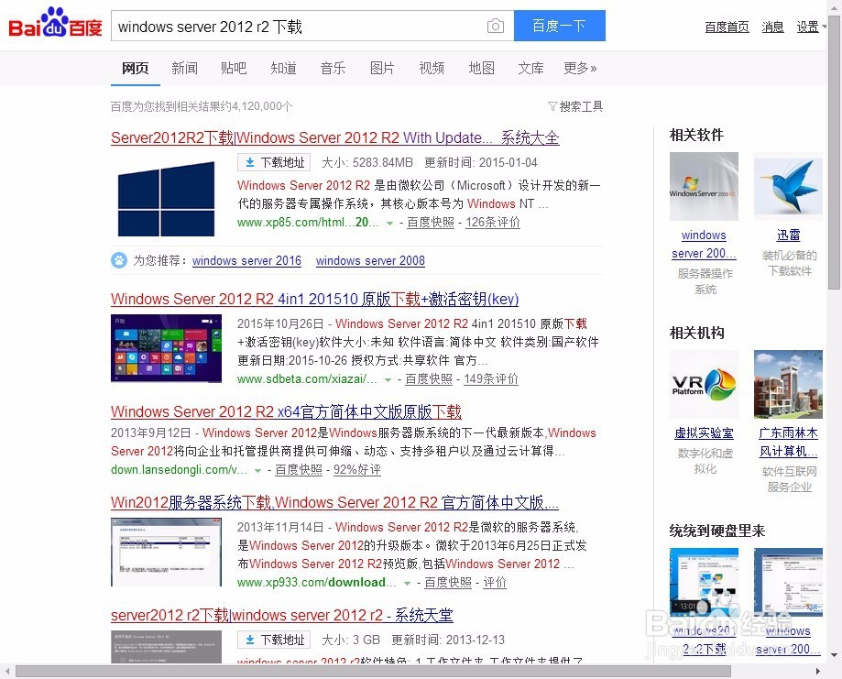842x679 pixels.
Task: Open 百度快照 for xp85.com result
Action: [430, 223]
